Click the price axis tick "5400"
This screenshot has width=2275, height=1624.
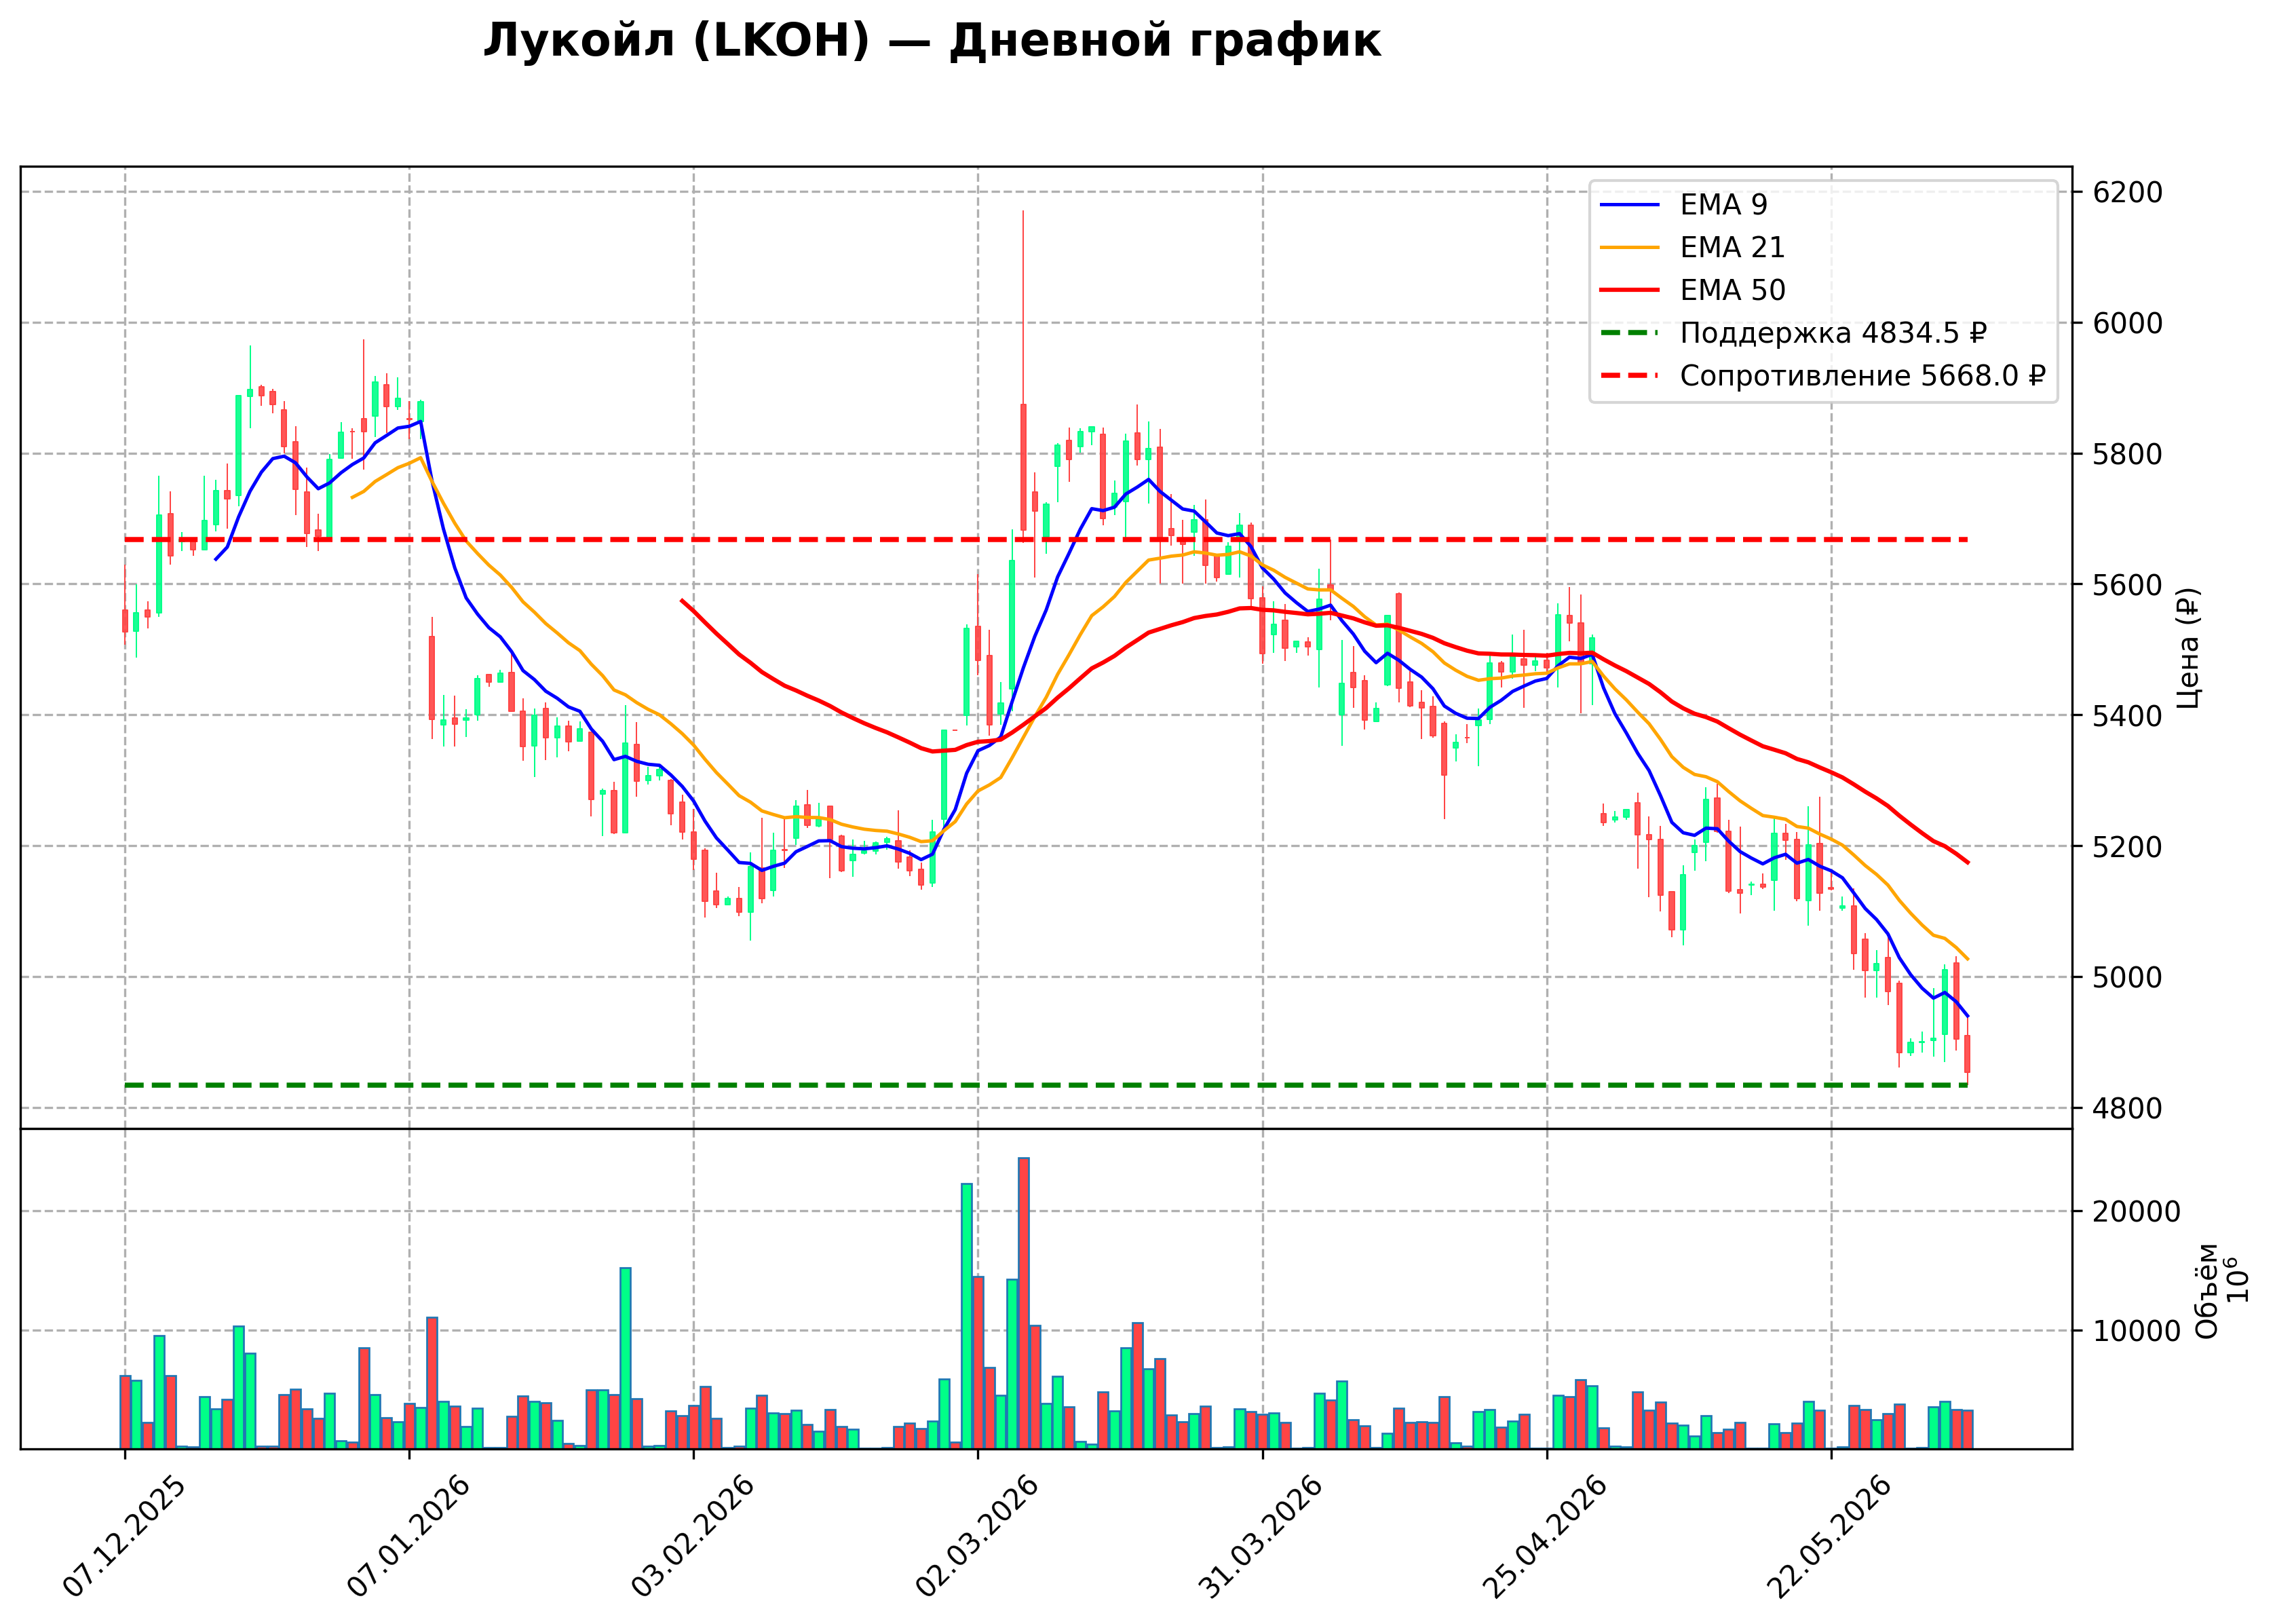tap(2127, 716)
